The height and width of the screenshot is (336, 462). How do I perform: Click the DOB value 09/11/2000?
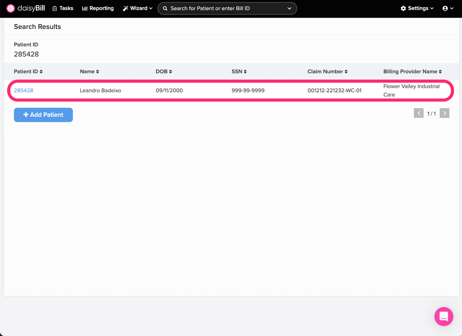169,90
